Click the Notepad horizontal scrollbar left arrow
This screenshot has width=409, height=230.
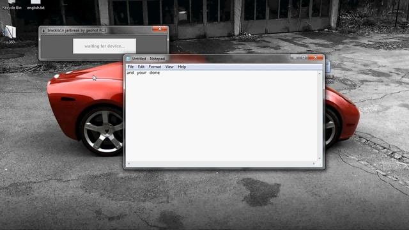pyautogui.click(x=129, y=164)
